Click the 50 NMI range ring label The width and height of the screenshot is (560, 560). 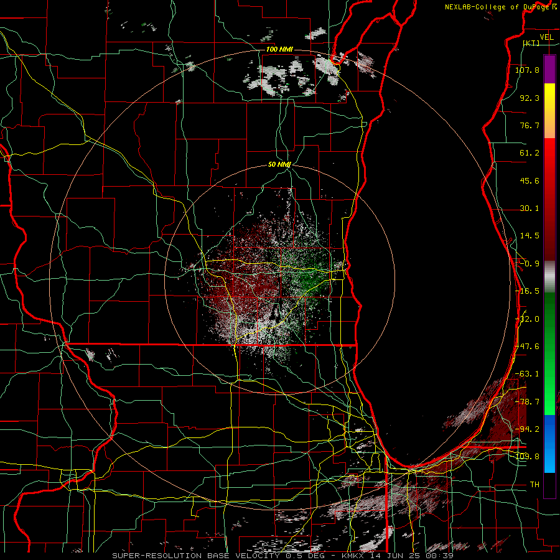(279, 165)
